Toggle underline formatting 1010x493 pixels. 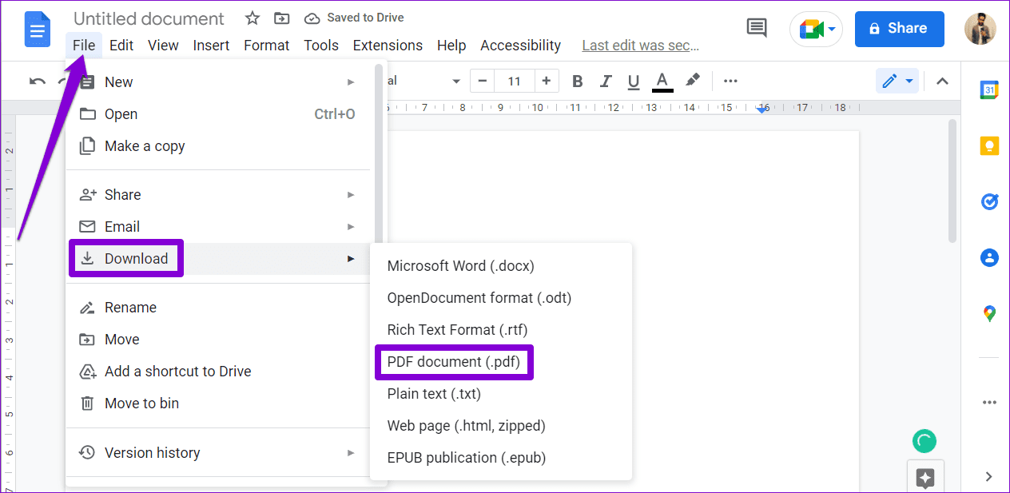634,81
